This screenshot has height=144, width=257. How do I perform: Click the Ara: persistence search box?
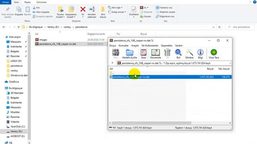click(240, 27)
